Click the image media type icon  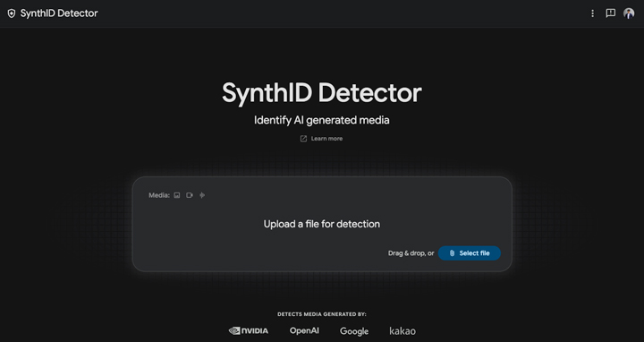point(177,195)
